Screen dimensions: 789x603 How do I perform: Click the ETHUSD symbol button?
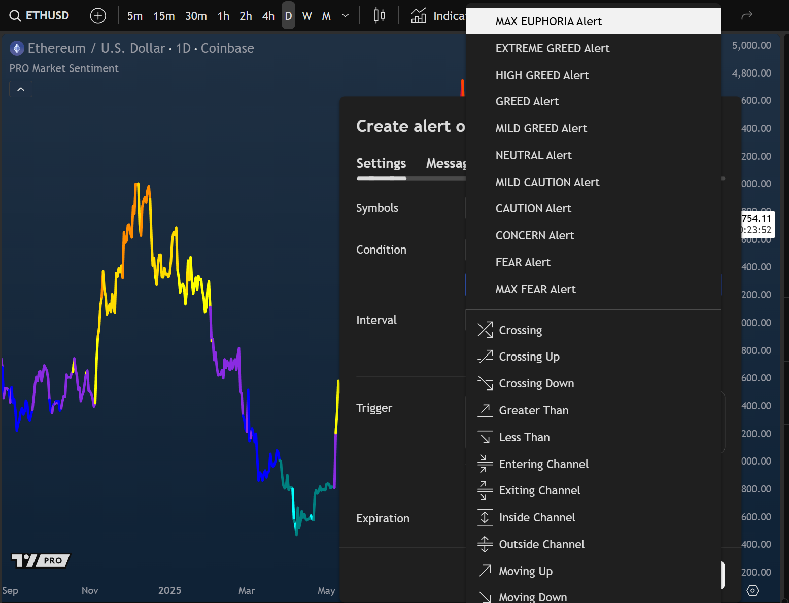click(47, 16)
